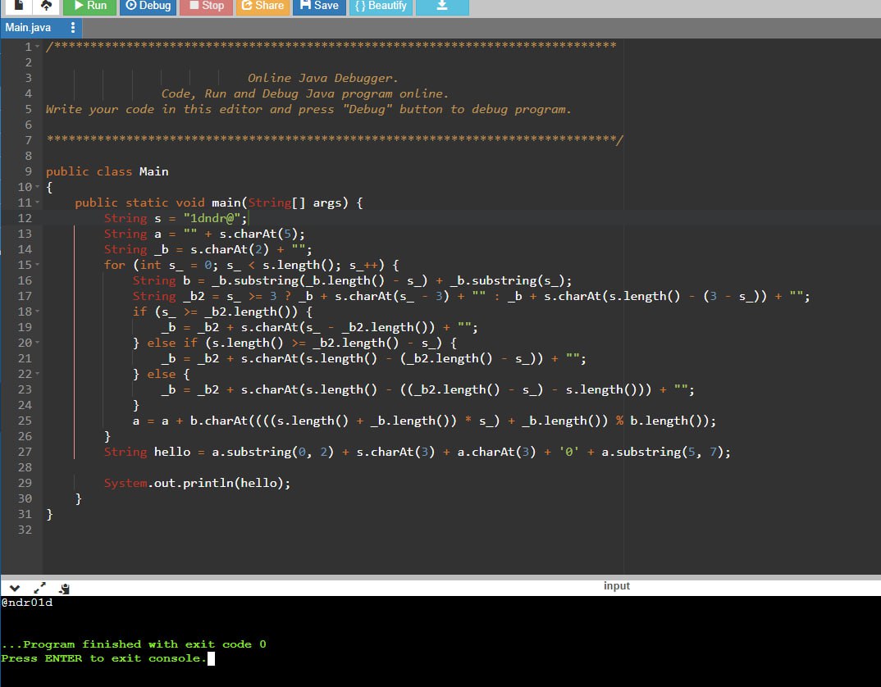Select the Main.java tab

pyautogui.click(x=28, y=28)
